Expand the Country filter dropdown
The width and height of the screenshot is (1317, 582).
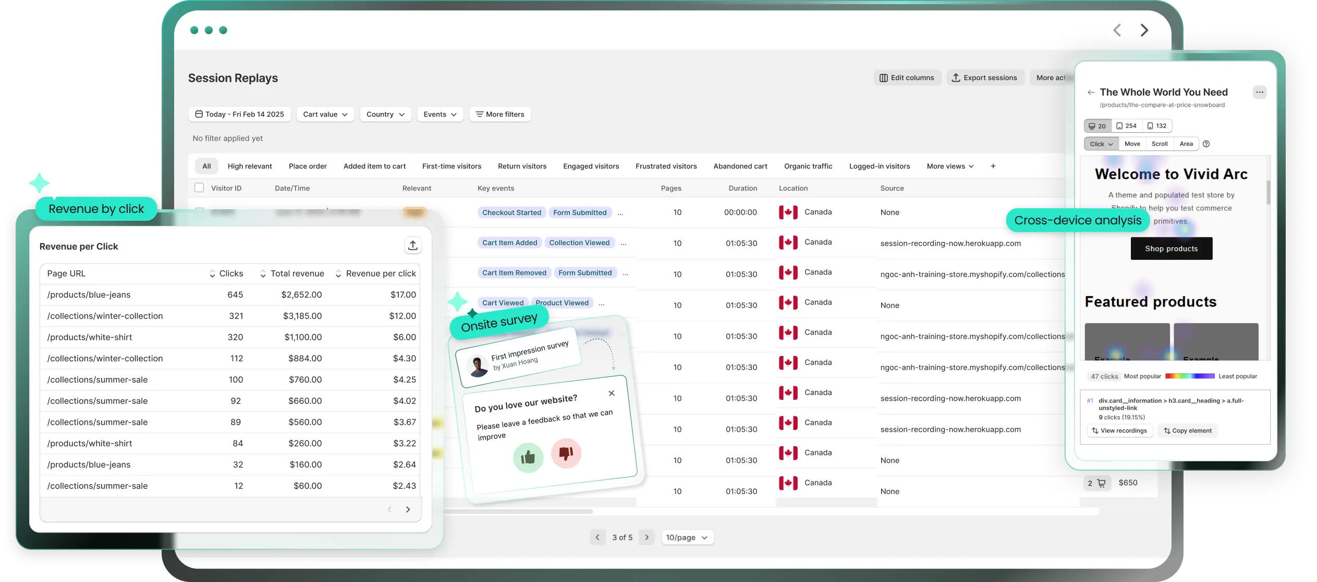[385, 115]
